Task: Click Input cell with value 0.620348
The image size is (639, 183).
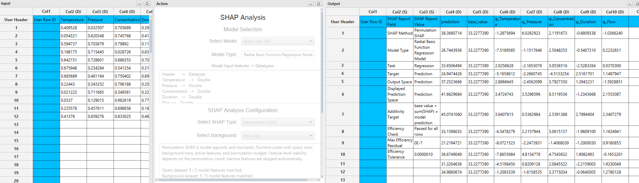Action: click(100, 36)
